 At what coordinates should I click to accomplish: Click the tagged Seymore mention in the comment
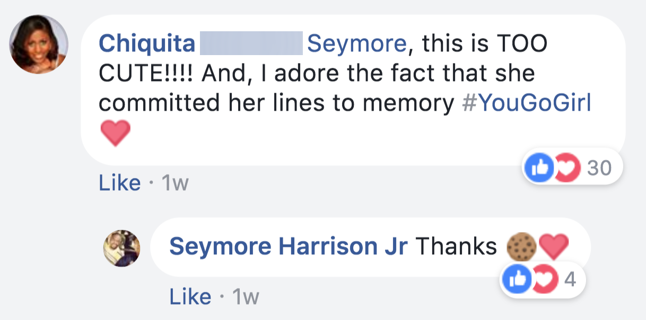(356, 43)
